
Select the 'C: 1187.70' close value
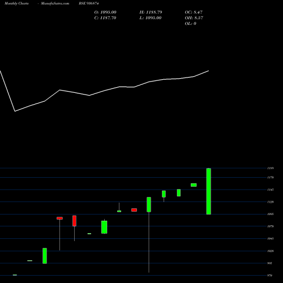[x=105, y=18]
